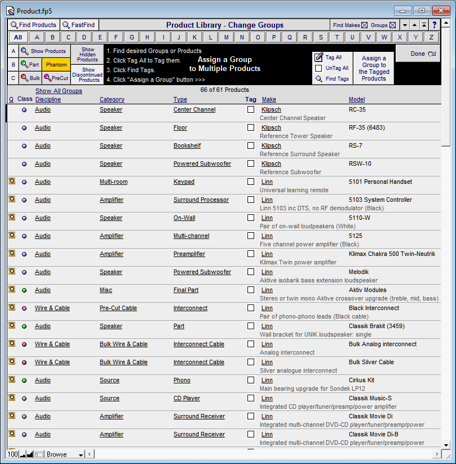Click Show Discontinued Products button
This screenshot has height=464, width=456.
87,75
